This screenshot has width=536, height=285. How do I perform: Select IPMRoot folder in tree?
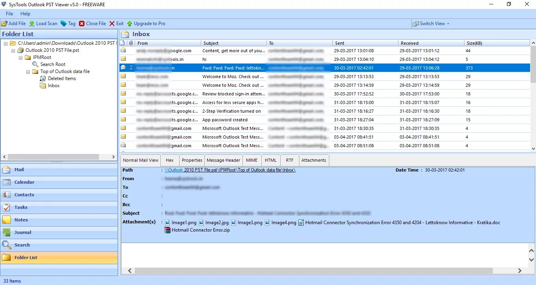coord(42,57)
